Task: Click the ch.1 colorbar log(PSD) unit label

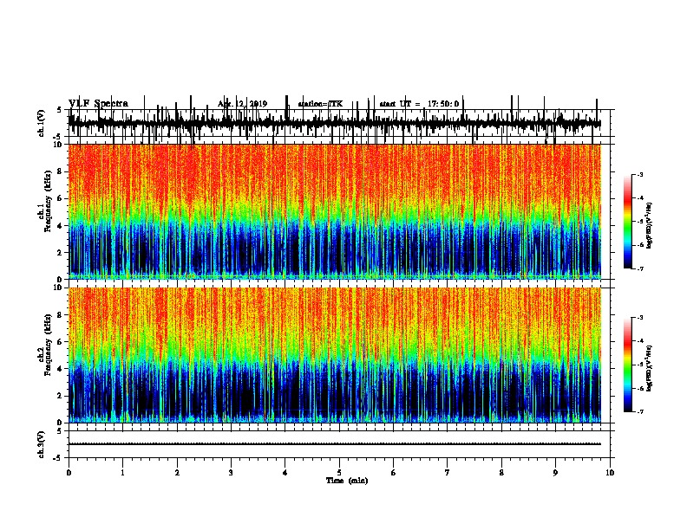Action: pos(649,225)
